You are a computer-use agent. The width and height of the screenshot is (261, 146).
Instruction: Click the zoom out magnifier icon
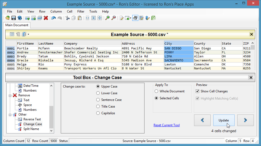coord(114,18)
